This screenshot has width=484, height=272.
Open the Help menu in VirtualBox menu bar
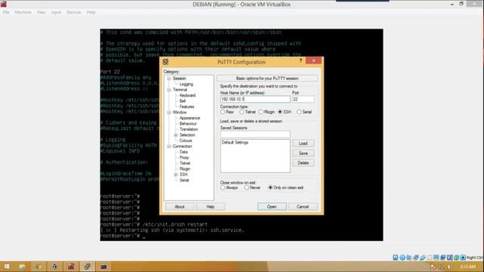91,12
